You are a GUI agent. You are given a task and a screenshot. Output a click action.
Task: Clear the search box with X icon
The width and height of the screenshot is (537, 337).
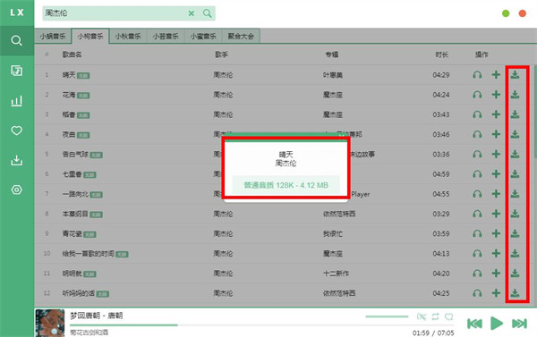[x=192, y=13]
